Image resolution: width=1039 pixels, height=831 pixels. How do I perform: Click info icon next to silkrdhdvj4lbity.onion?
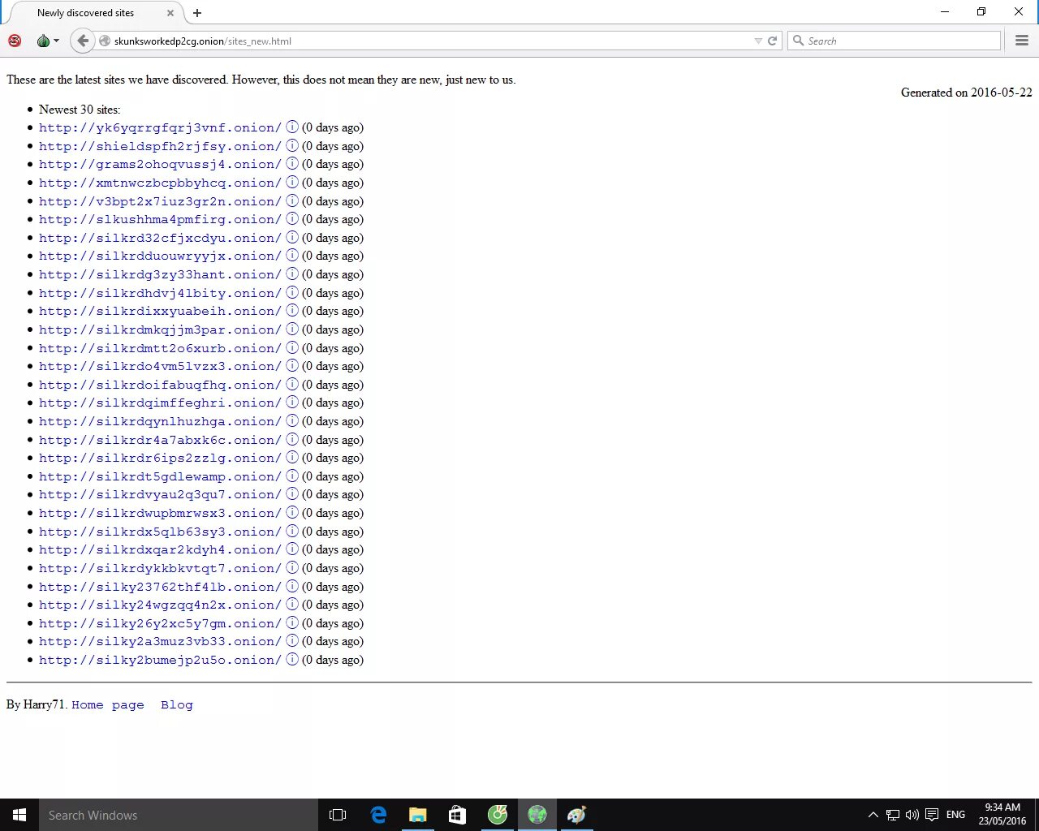click(292, 292)
